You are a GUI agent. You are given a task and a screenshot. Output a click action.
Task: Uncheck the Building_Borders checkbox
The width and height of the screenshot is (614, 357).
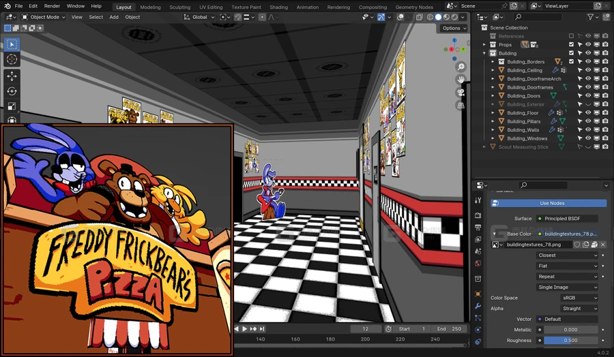571,61
